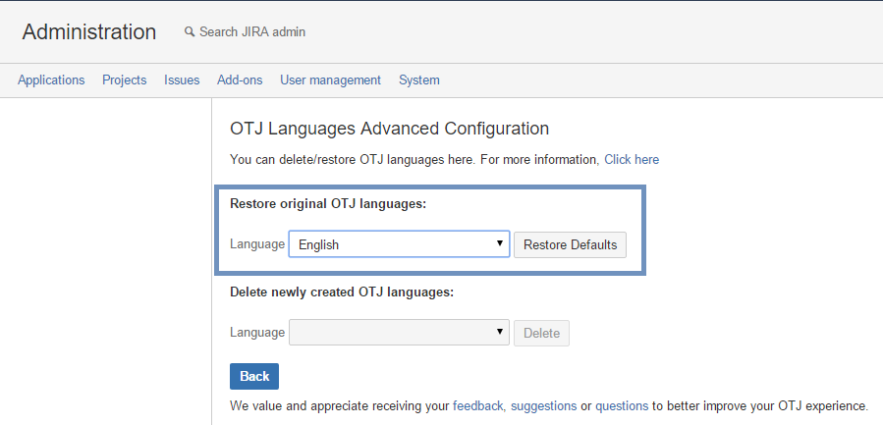Click the blue Back button
The height and width of the screenshot is (425, 883).
pos(254,376)
